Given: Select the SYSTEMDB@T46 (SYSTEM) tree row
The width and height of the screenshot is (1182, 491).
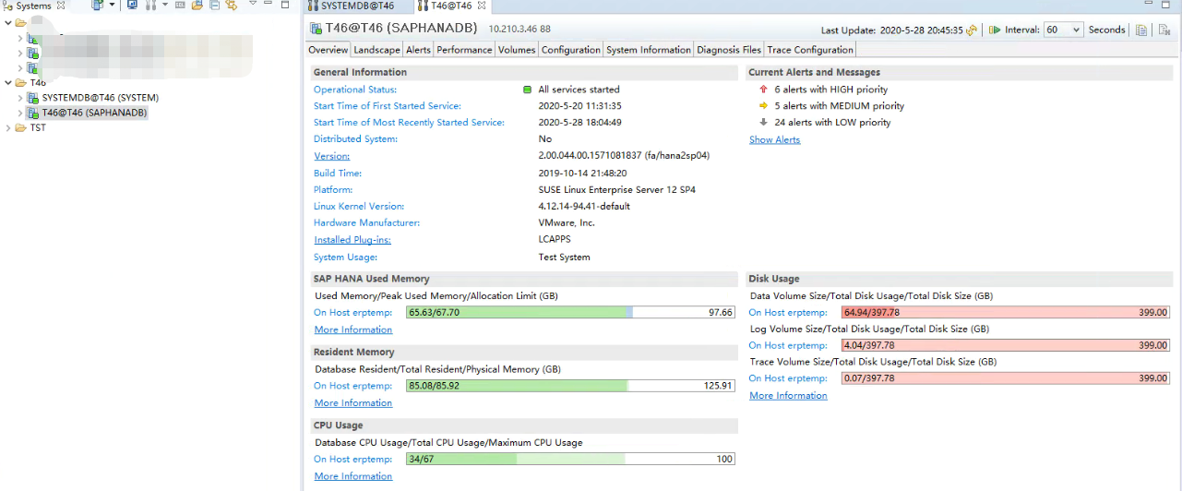Looking at the screenshot, I should 100,98.
